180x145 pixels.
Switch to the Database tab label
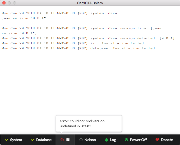(x=44, y=140)
